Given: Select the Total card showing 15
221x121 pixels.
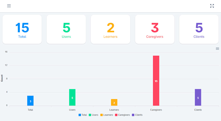Looking at the screenshot, I should (22, 29).
